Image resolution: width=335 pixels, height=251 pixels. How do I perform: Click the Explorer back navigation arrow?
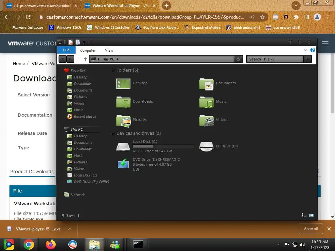click(x=62, y=59)
